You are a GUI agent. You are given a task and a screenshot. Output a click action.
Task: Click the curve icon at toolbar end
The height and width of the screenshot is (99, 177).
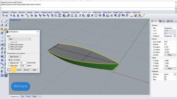[x=143, y=15]
